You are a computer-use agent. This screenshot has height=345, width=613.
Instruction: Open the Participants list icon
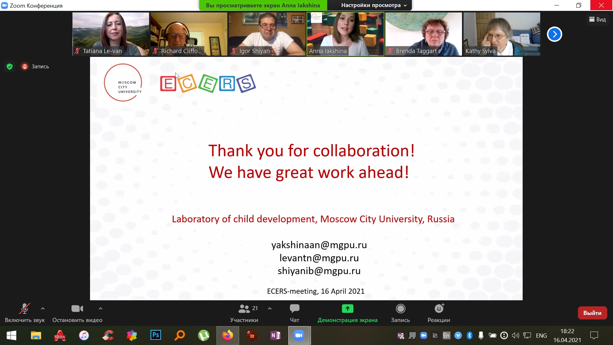coord(244,309)
